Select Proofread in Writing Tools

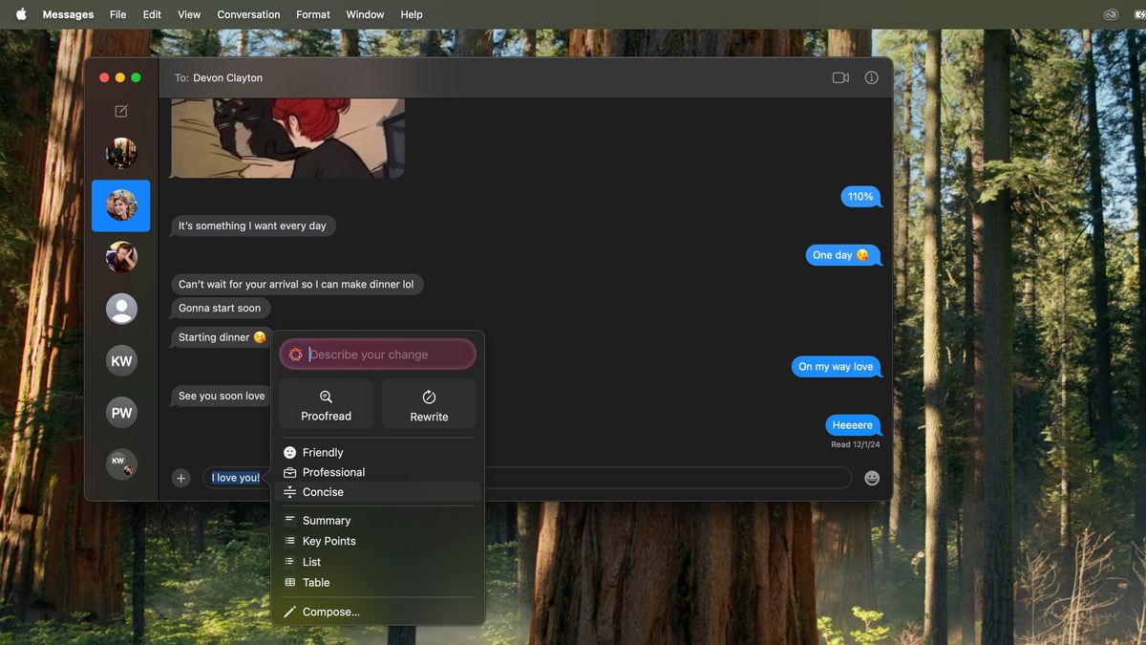coord(326,403)
